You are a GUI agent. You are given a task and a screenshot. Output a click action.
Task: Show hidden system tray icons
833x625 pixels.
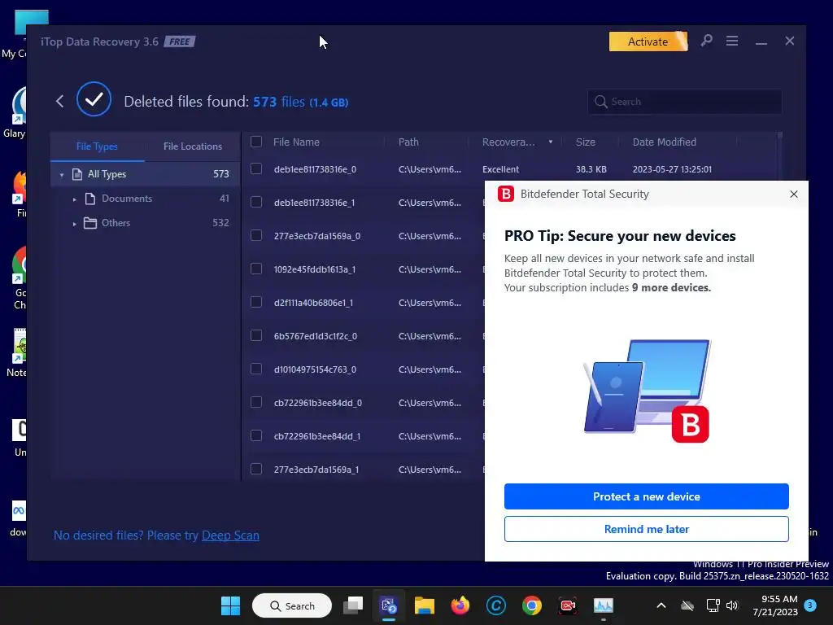pyautogui.click(x=661, y=605)
